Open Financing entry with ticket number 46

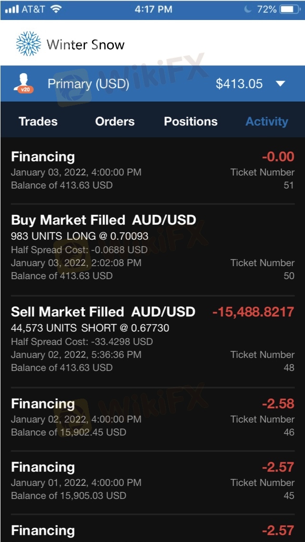(43, 404)
